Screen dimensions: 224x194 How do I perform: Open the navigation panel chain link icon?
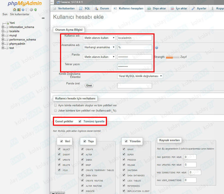coord(43,18)
